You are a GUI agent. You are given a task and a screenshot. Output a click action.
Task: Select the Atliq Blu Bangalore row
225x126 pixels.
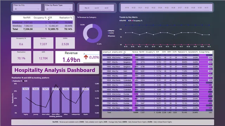(x=157, y=62)
